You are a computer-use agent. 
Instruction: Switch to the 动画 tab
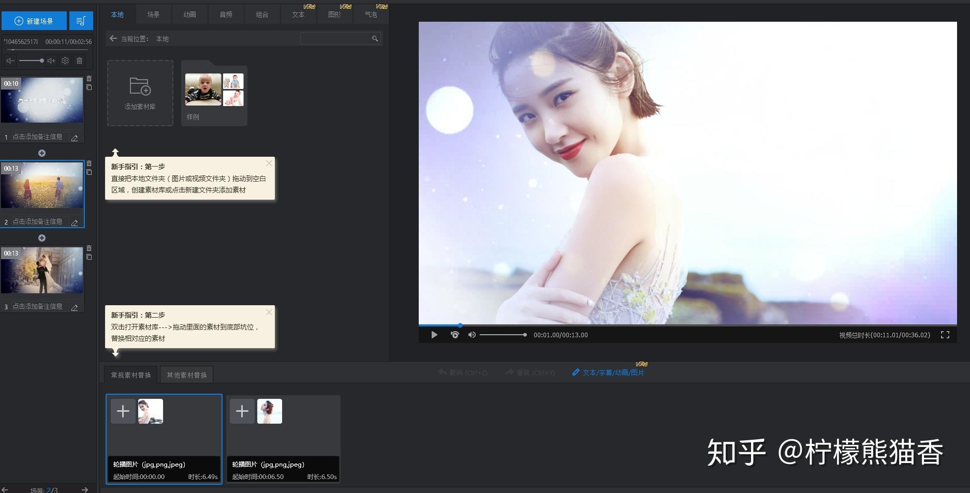click(x=190, y=14)
